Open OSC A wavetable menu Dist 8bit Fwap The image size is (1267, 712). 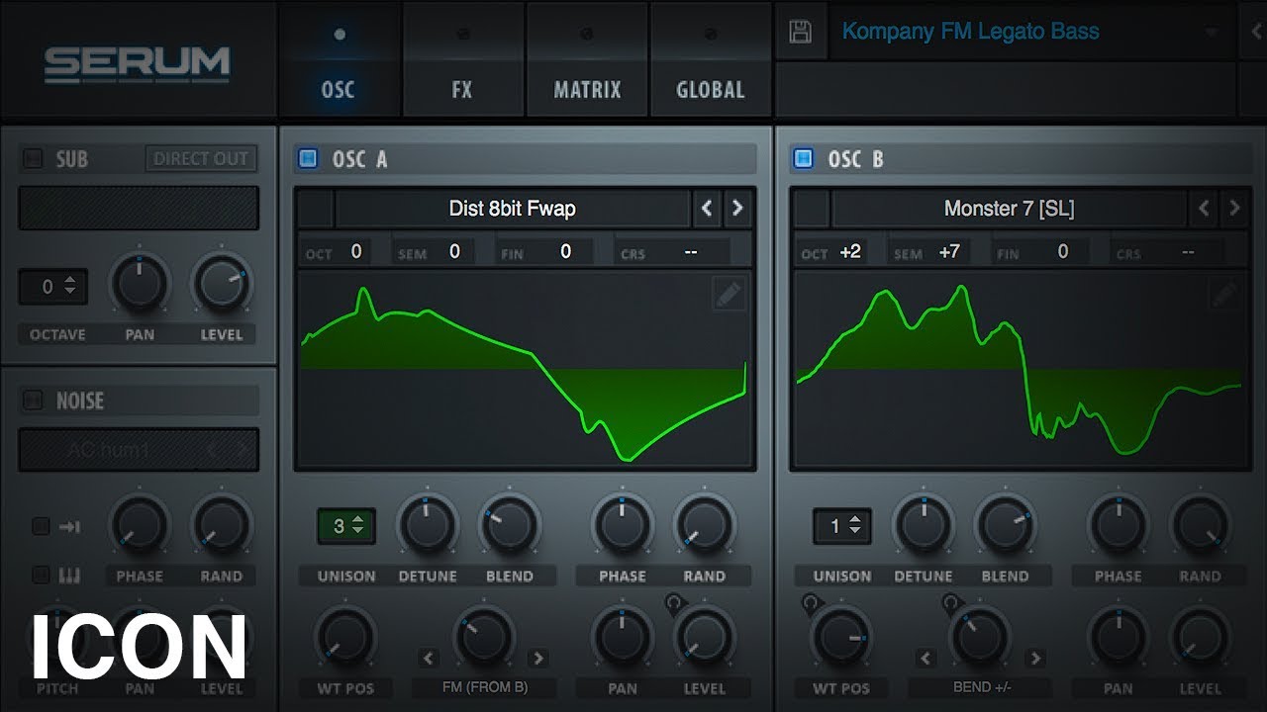[513, 209]
